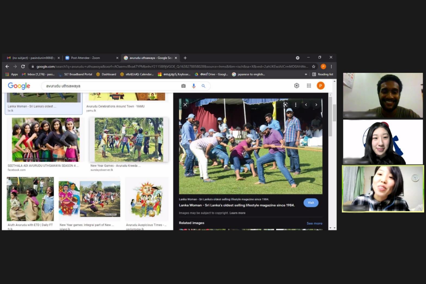Open the Apps bookmark shortcut
Viewport: 426px width, 284px height.
click(x=12, y=74)
